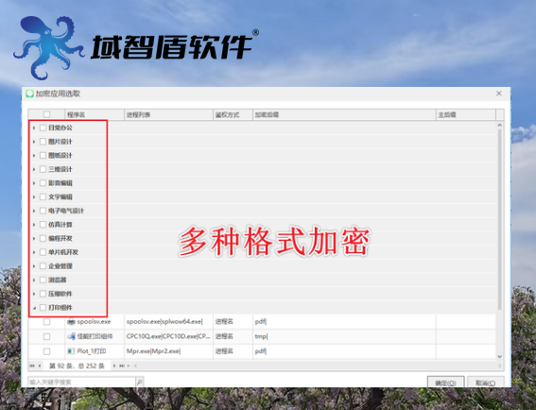Image resolution: width=536 pixels, height=410 pixels.
Task: Check the 打印组件 category checkbox
Action: [43, 308]
